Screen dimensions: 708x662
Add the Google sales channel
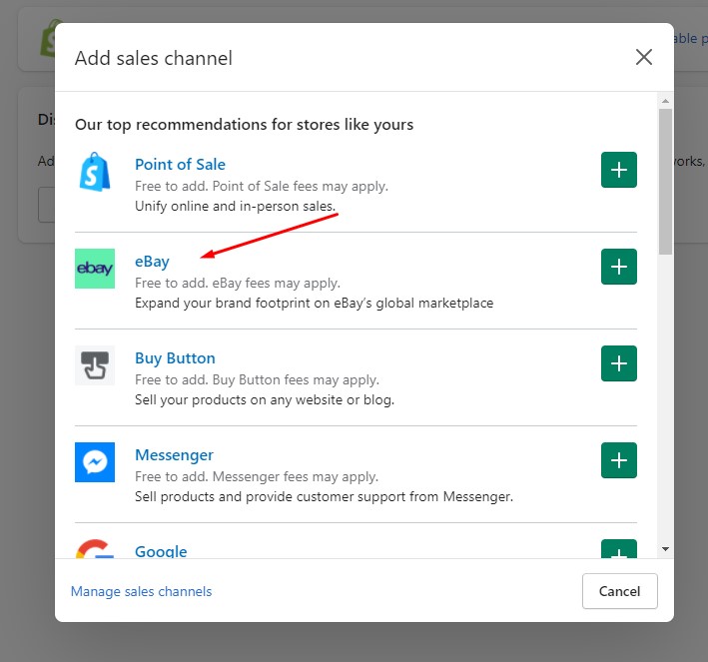pos(618,549)
